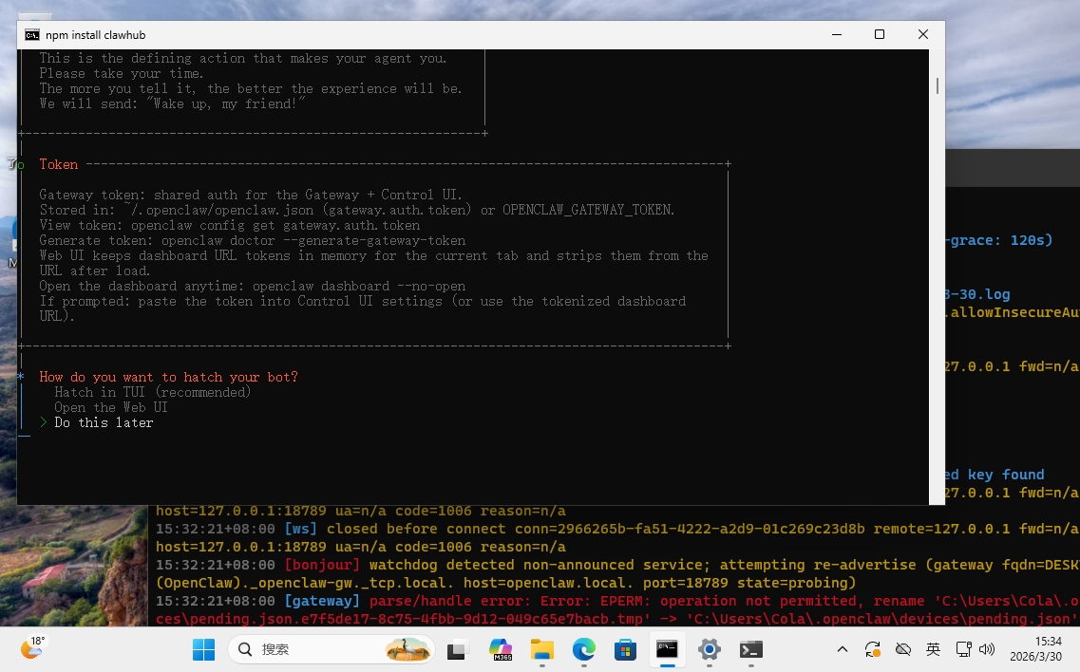Click the cmd icon in the title bar

pyautogui.click(x=31, y=35)
